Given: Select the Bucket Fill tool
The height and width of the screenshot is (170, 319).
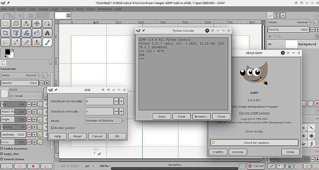Looking at the screenshot, I should point(37,33).
